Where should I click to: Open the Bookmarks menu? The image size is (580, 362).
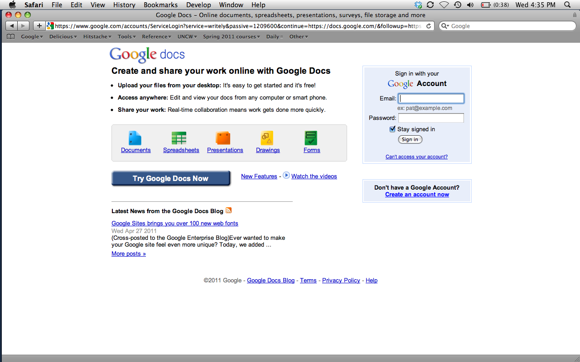[x=161, y=5]
